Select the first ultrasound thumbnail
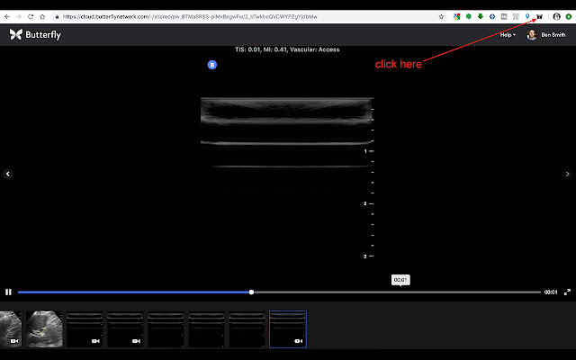 (10, 328)
